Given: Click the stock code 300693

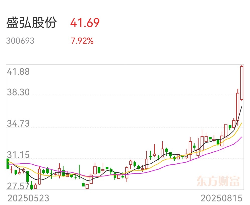Looking at the screenshot, I should 20,41.
